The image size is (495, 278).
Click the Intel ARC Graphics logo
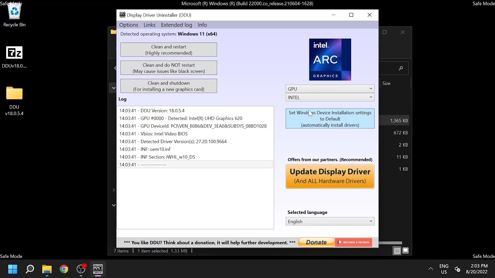(x=330, y=59)
